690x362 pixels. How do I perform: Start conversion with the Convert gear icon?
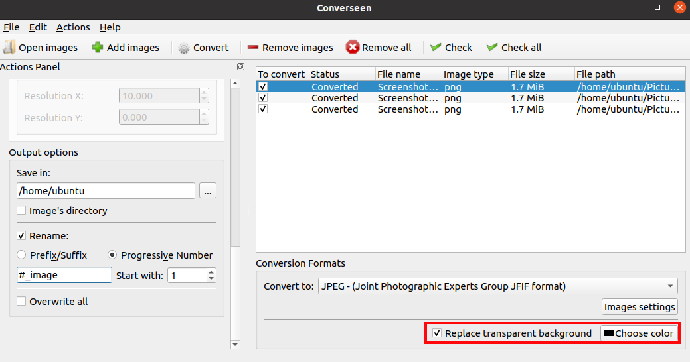click(x=183, y=48)
